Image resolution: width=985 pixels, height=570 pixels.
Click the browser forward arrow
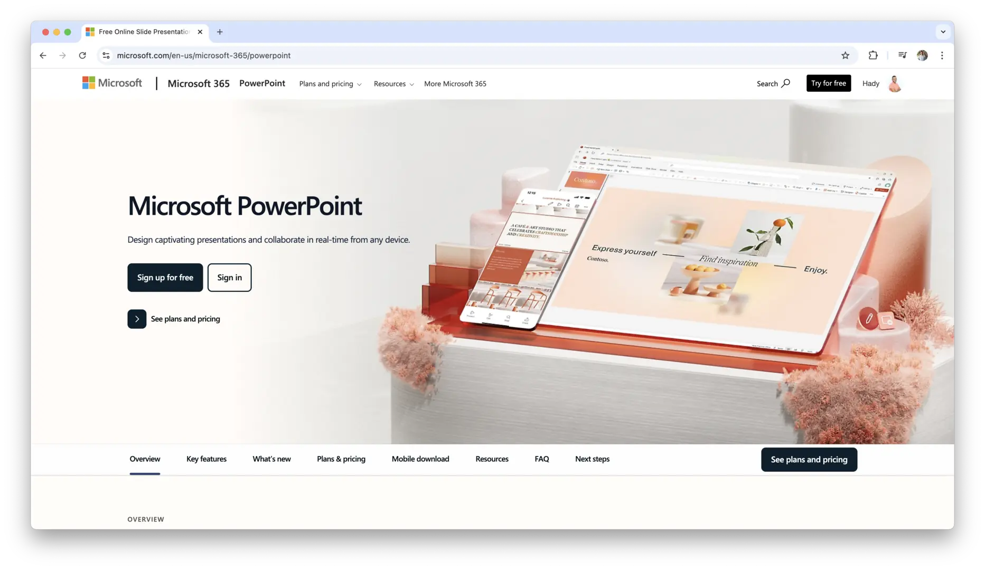pyautogui.click(x=62, y=55)
